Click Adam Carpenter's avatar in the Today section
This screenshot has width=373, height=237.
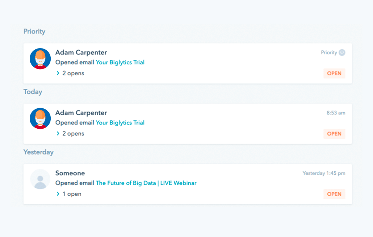tap(40, 118)
